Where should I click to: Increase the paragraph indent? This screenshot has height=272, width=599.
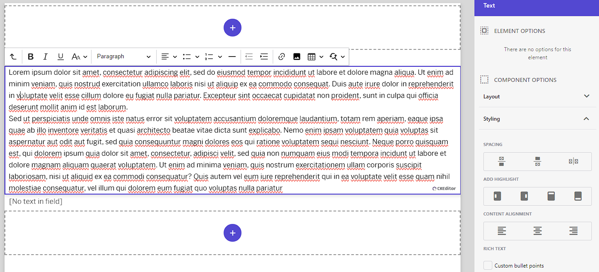(264, 57)
